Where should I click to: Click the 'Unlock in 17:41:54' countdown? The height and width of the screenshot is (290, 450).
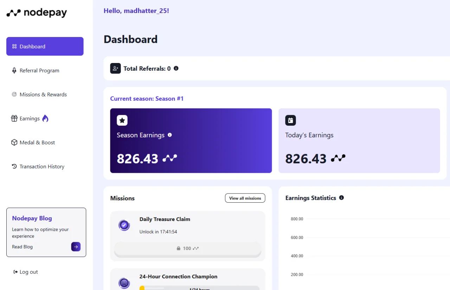click(x=158, y=232)
